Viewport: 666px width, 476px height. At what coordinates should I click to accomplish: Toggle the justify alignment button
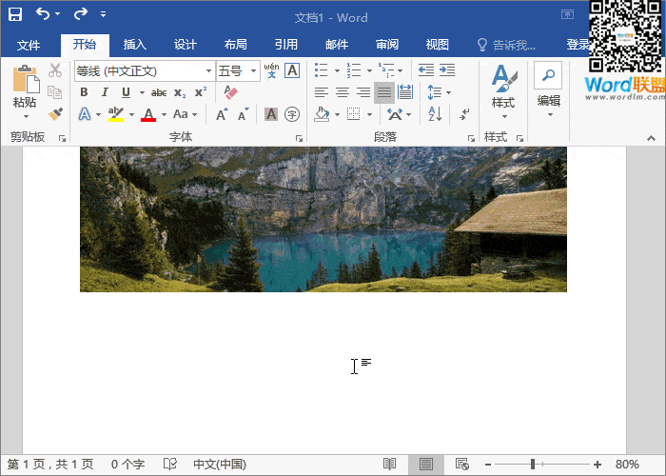click(384, 92)
